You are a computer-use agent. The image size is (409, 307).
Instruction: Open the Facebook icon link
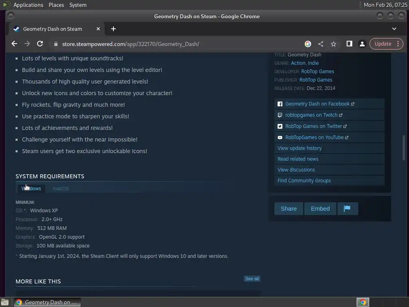280,104
